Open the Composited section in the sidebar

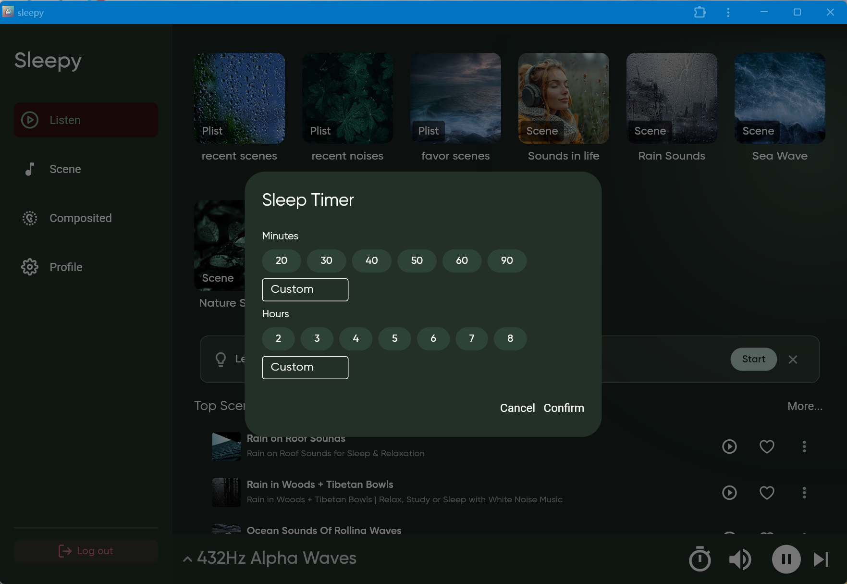pos(80,218)
